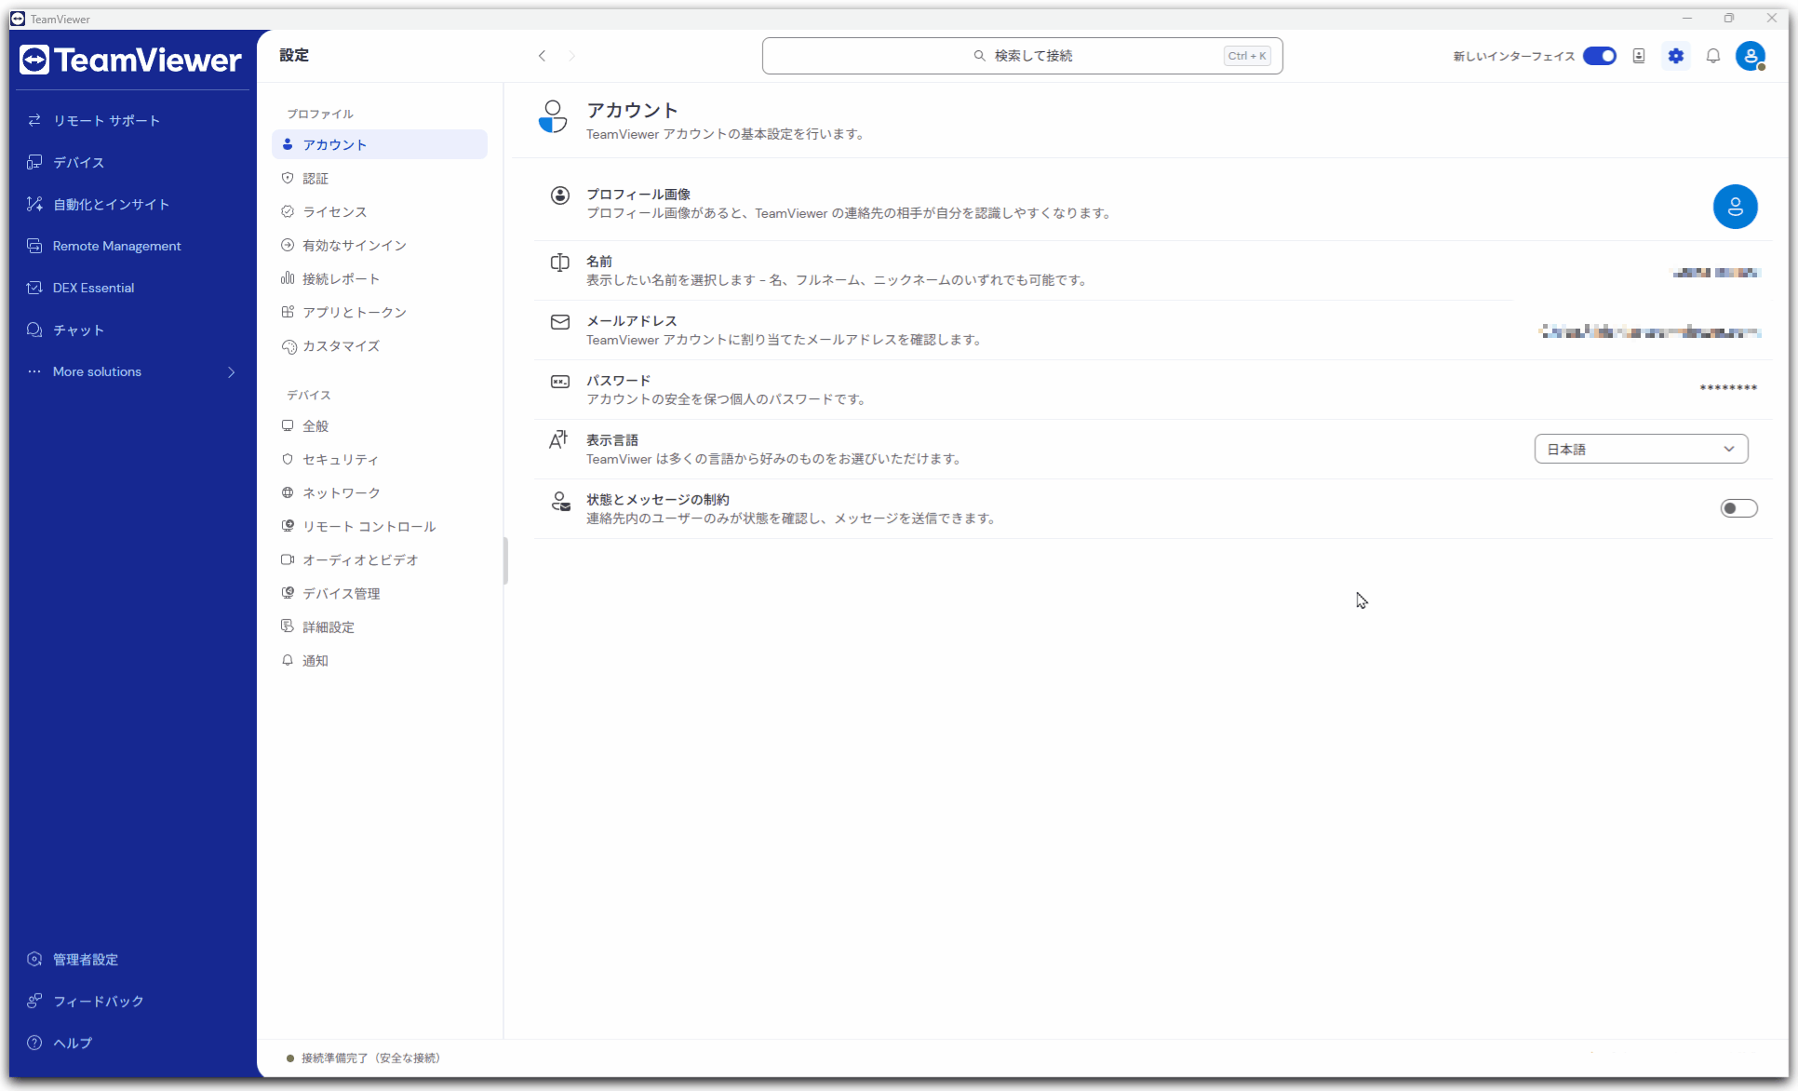
Task: Click the settings gear icon in the top bar
Action: click(x=1676, y=56)
